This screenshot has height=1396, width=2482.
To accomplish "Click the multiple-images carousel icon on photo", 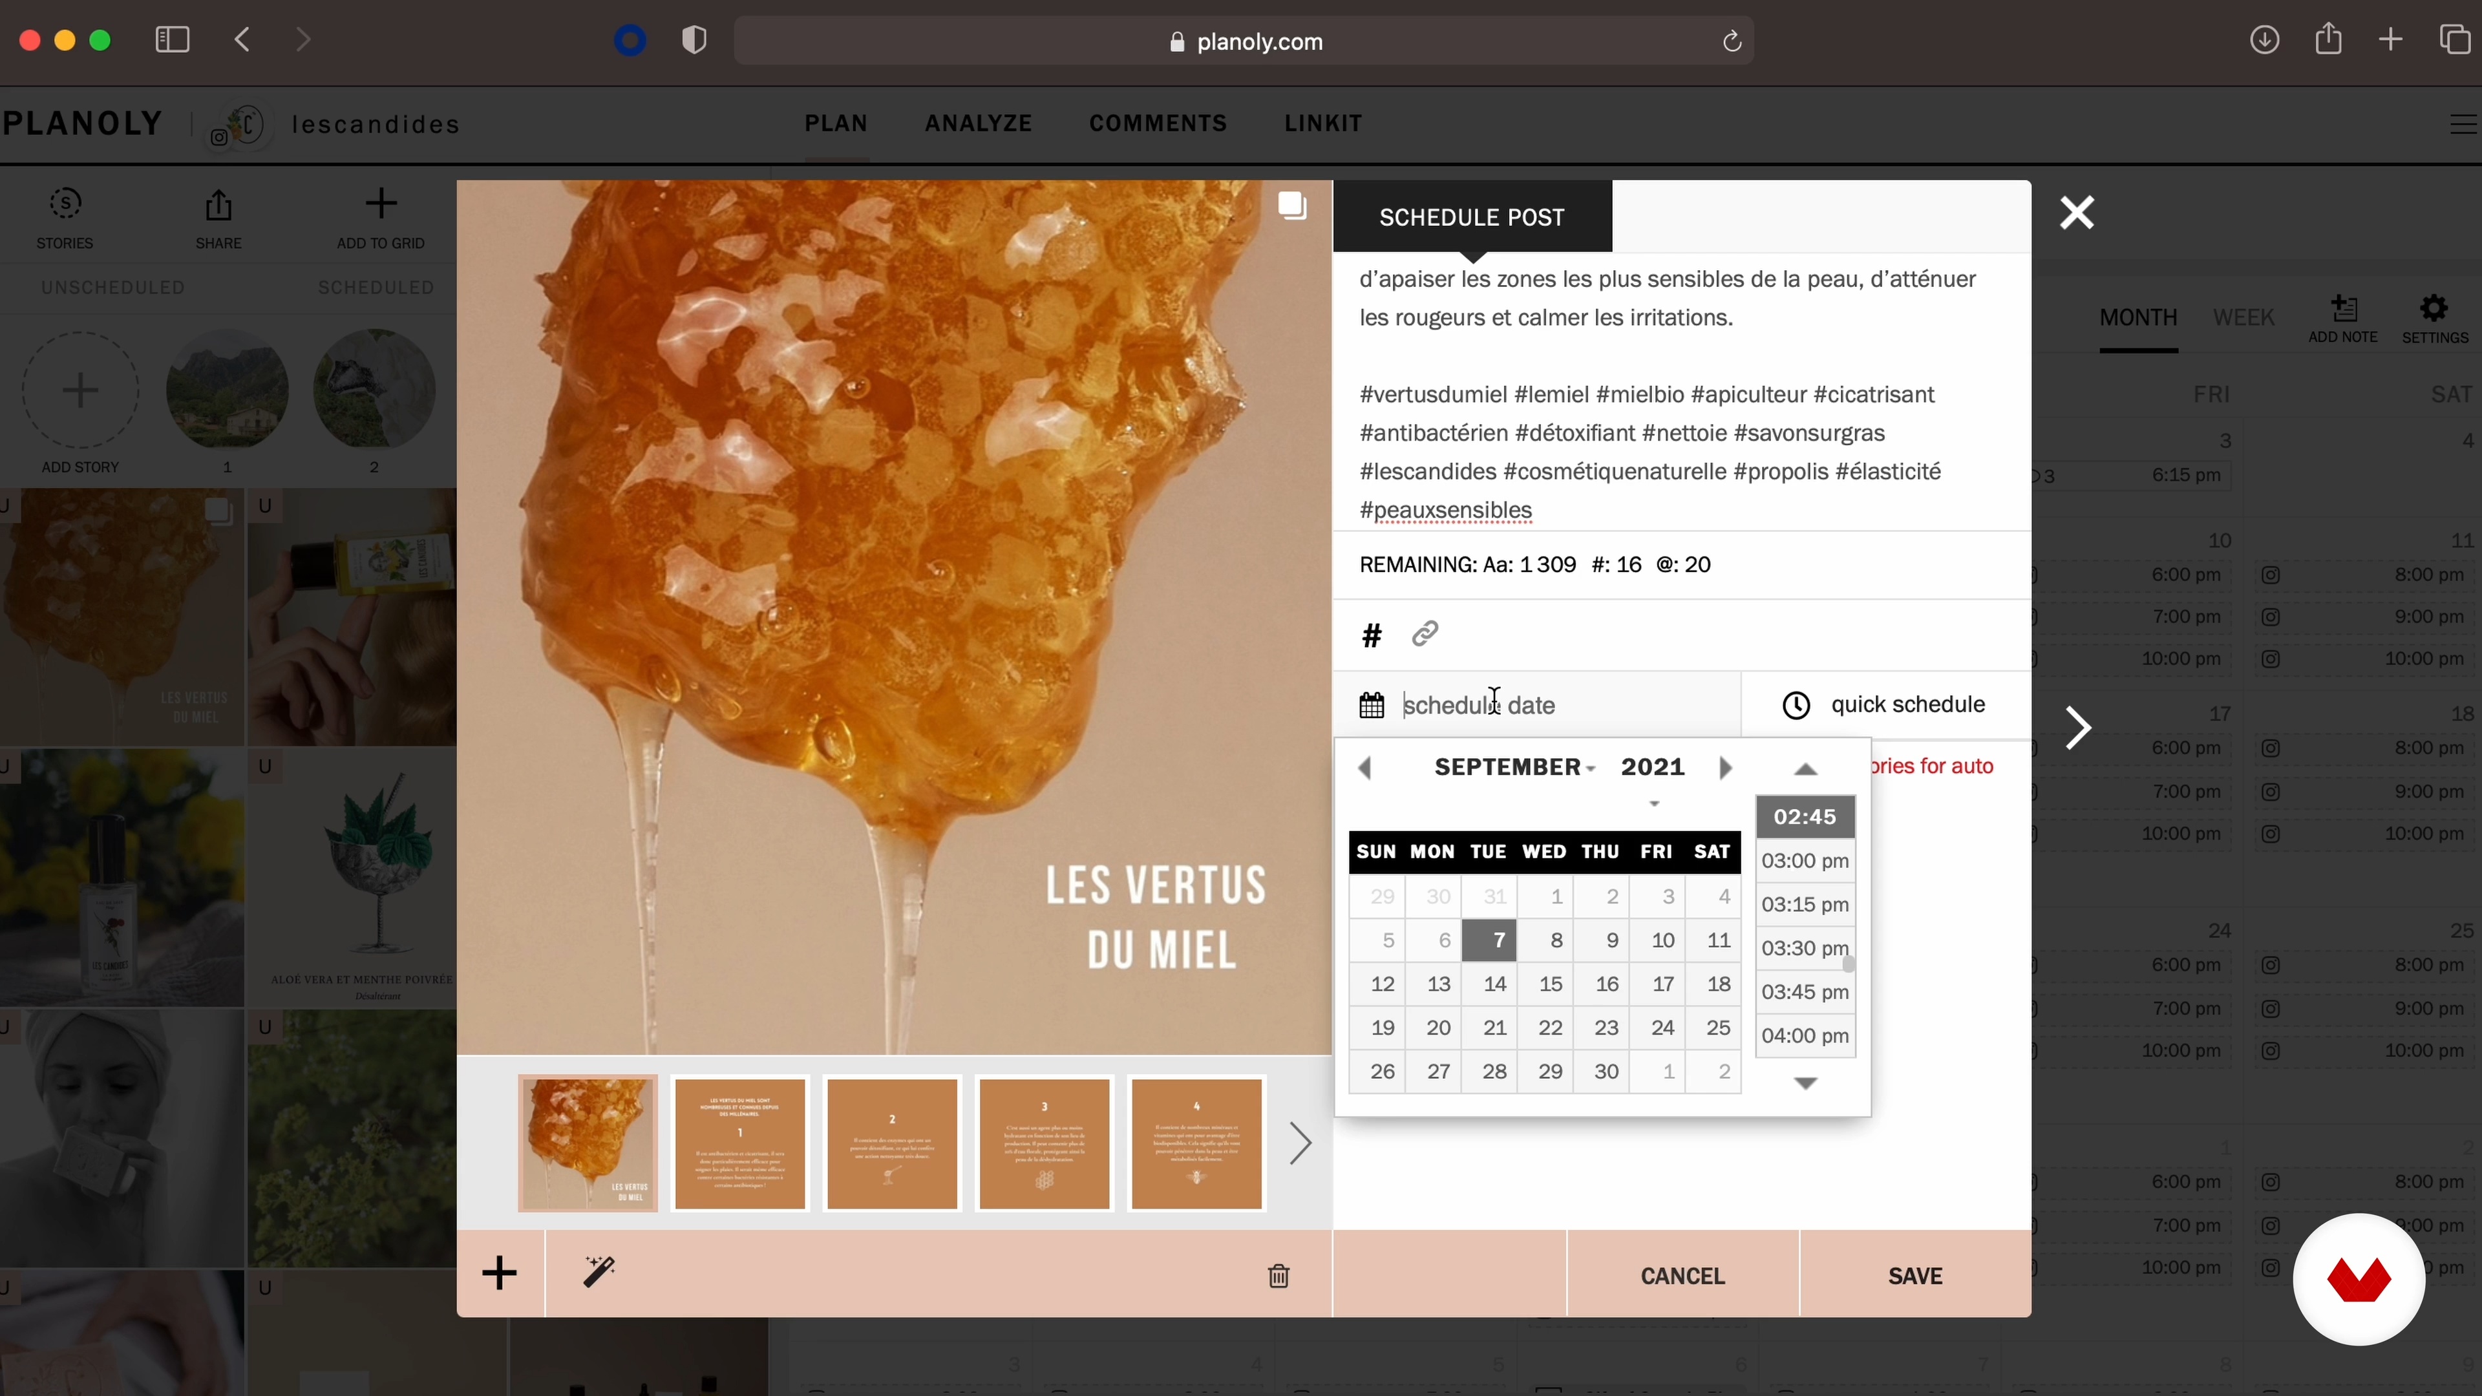I will (x=1292, y=206).
